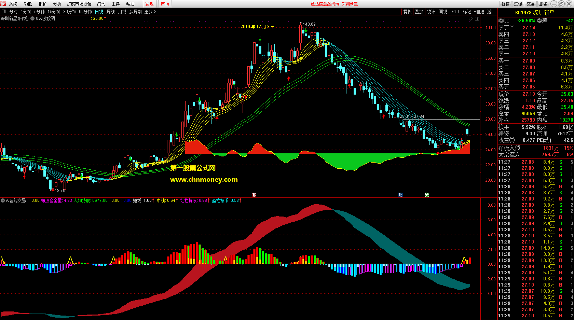
Task: Toggle the left sidebar panel icon
Action: point(4,12)
